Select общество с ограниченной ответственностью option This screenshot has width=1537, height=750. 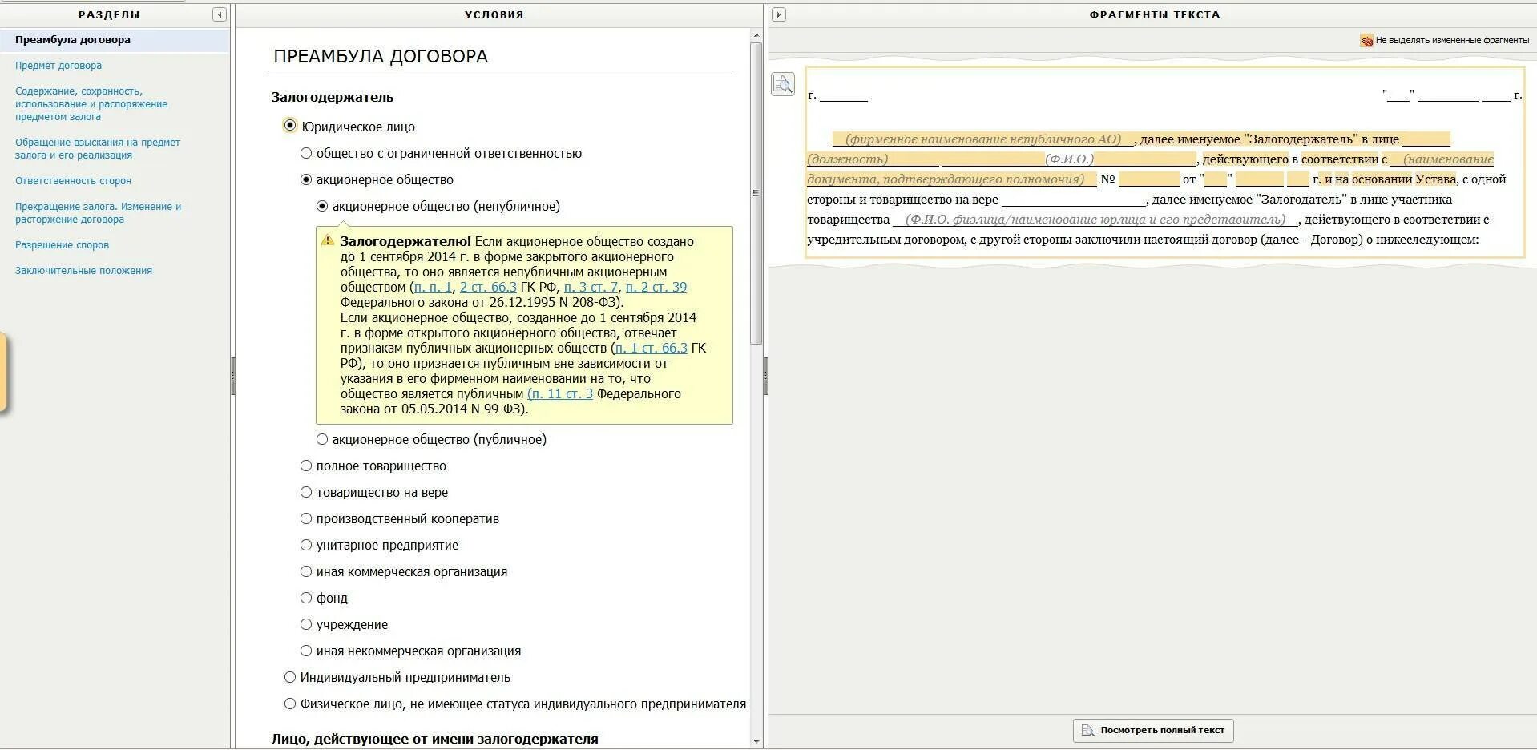point(305,153)
